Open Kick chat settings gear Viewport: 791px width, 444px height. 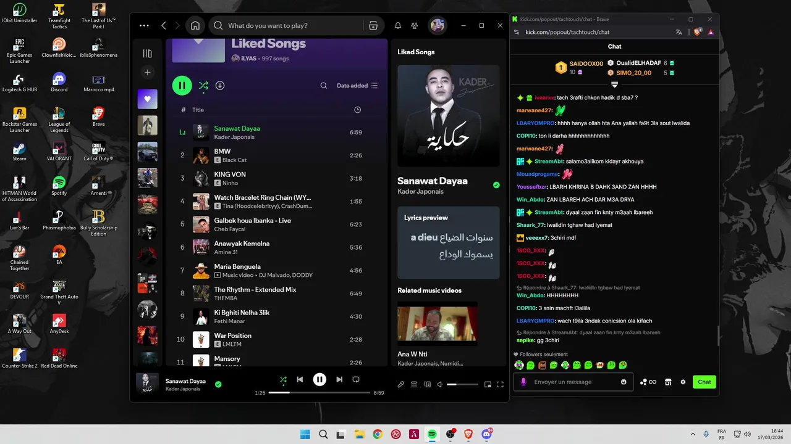(x=683, y=382)
